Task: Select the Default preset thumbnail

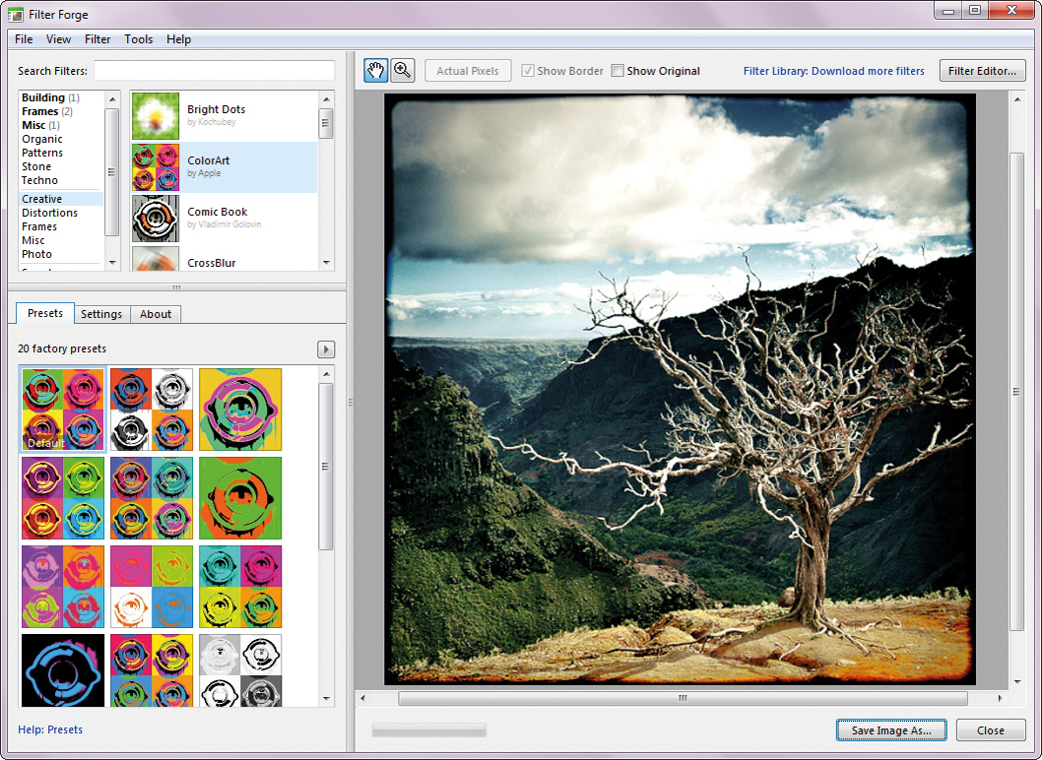Action: 63,410
